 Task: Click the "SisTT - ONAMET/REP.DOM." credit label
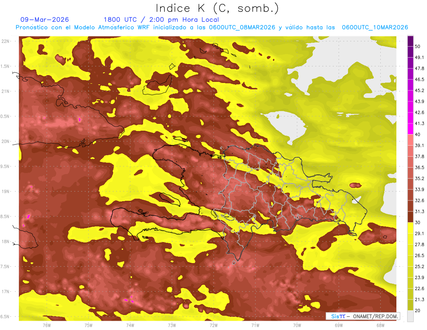[x=363, y=316]
